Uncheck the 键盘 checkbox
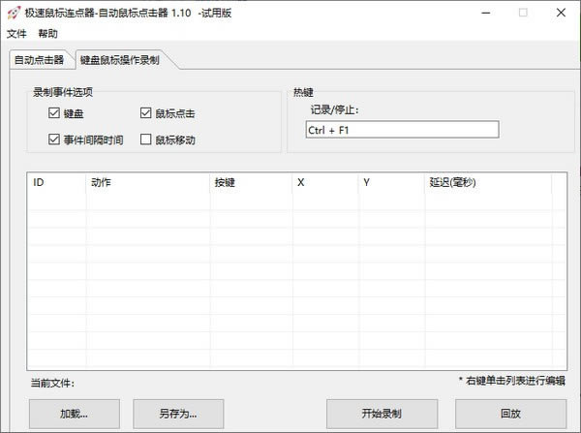The image size is (581, 433). (x=54, y=113)
